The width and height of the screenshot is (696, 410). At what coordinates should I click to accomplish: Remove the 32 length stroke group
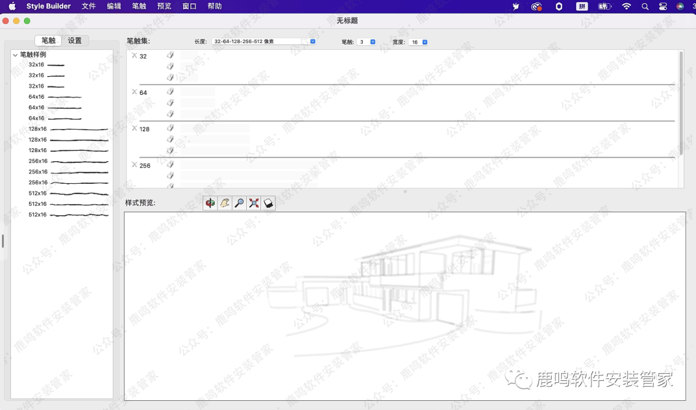pos(134,55)
